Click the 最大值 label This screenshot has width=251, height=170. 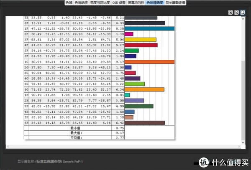[x=76, y=133]
